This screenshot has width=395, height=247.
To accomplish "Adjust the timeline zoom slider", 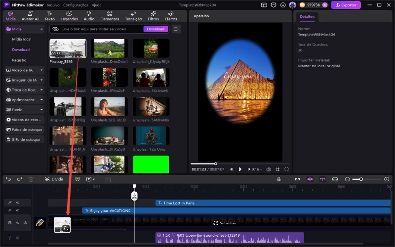I will (x=361, y=179).
